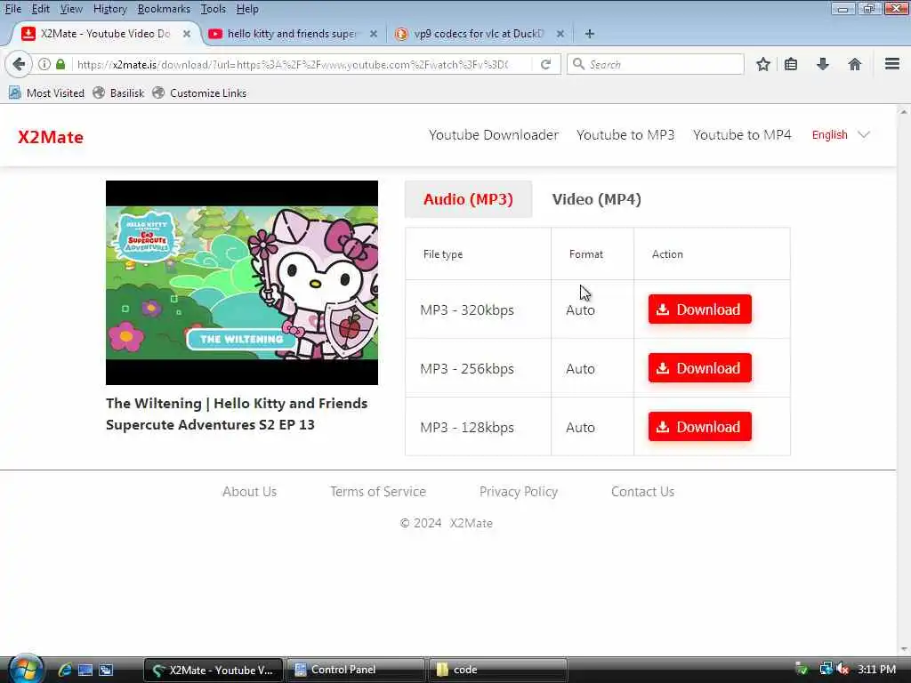The height and width of the screenshot is (683, 911).
Task: Open the Privacy Policy link
Action: click(x=519, y=491)
